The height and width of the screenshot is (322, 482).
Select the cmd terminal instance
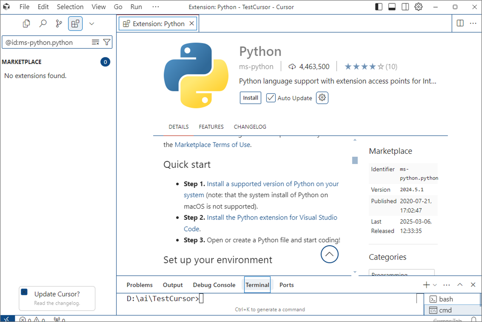tap(452, 310)
